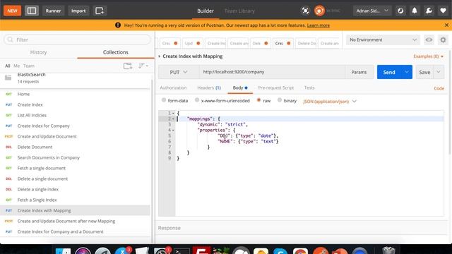
Task: Open Delete a single index request
Action: [x=75, y=189]
